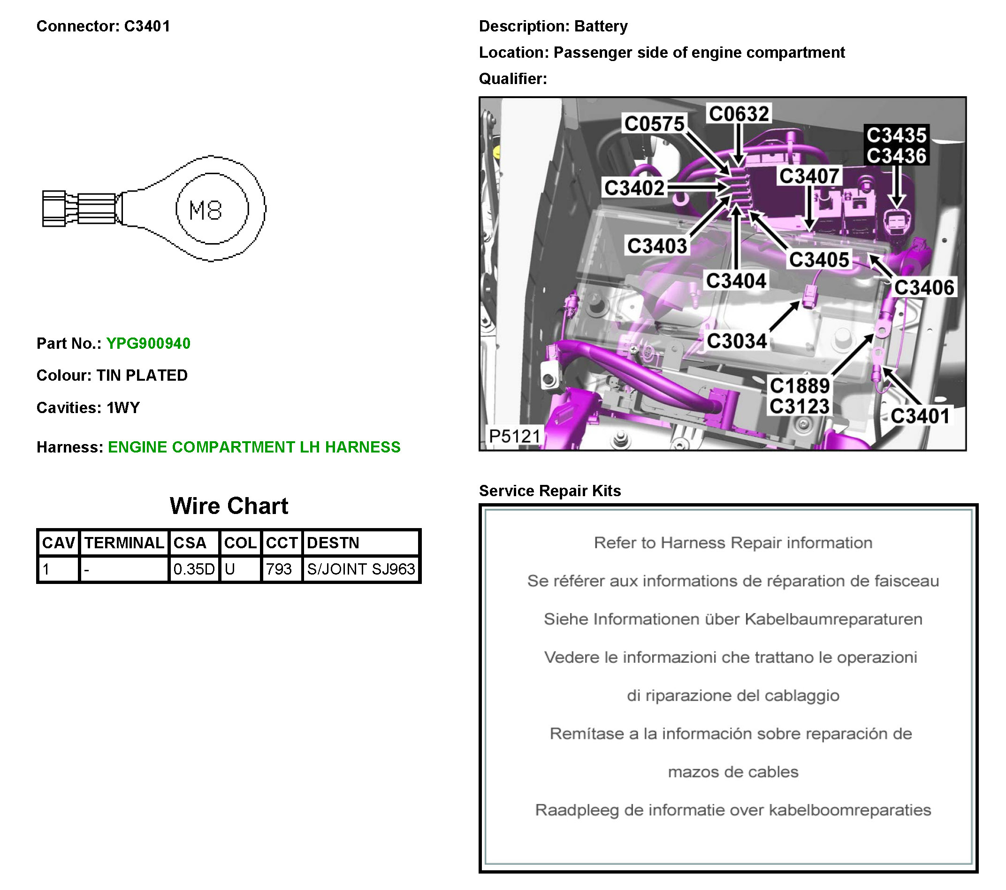Click the P5121 image reference label
1006x890 pixels.
point(514,436)
